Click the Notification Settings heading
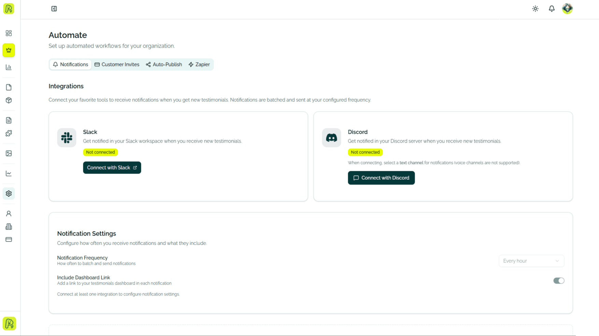This screenshot has width=599, height=336. tap(86, 234)
